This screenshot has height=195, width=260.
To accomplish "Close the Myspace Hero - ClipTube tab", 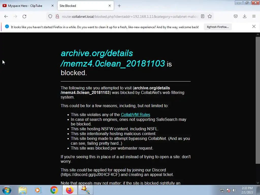I will pos(53,6).
